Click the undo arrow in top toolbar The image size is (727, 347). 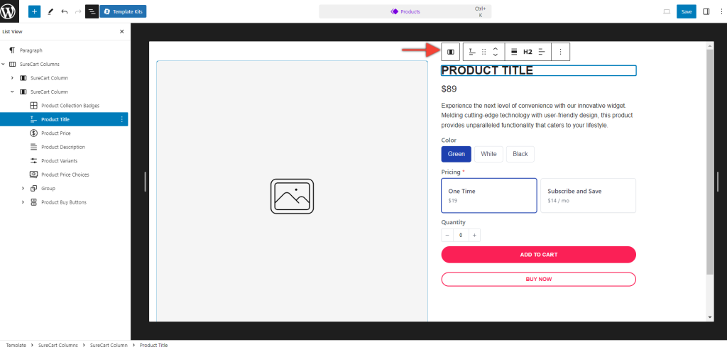coord(64,11)
